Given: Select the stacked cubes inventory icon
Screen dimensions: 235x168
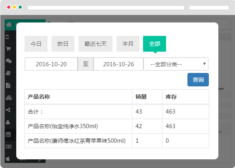Looking at the screenshot, I should (9, 98).
